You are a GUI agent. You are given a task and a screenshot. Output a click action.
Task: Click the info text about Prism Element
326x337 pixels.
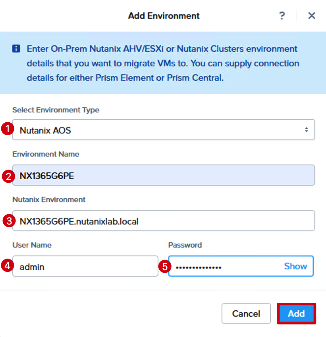click(163, 63)
